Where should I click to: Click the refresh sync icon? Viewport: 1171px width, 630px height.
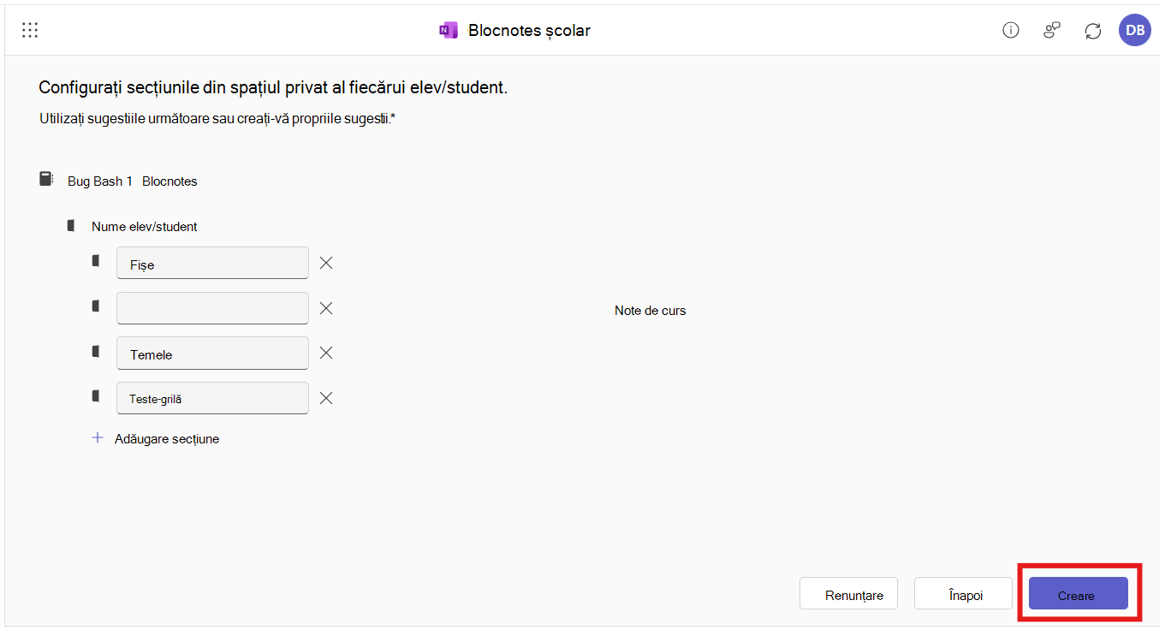[1093, 31]
